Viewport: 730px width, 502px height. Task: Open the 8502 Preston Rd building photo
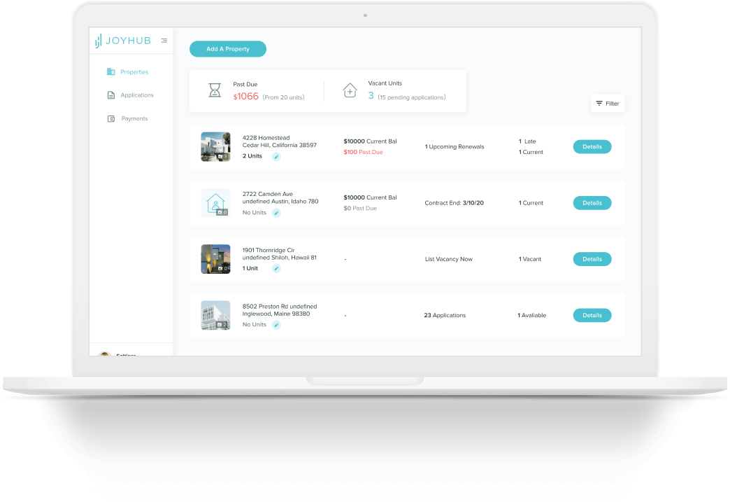[215, 315]
